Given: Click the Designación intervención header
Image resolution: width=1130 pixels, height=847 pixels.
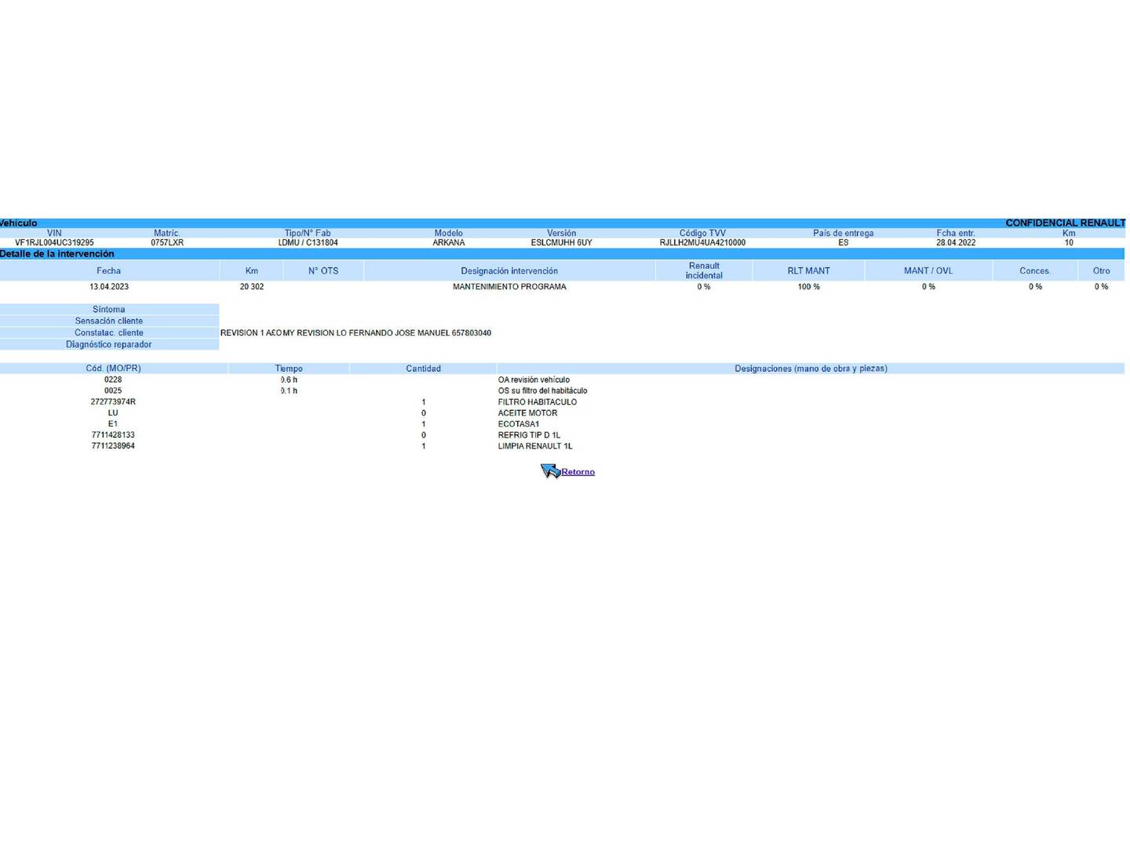Looking at the screenshot, I should tap(509, 271).
